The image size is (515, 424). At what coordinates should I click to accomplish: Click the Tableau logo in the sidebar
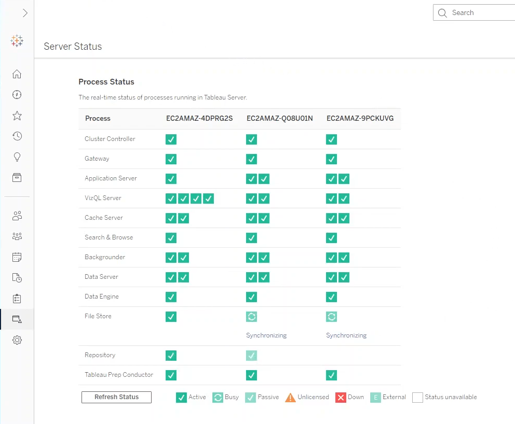click(17, 40)
